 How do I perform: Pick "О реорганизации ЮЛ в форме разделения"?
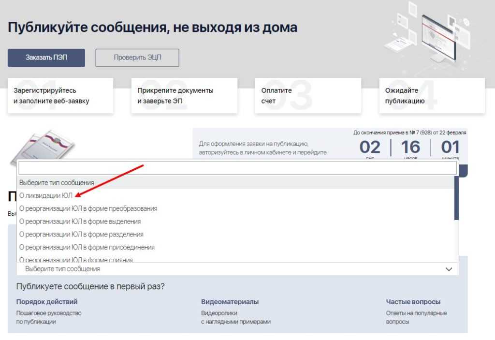(81, 235)
